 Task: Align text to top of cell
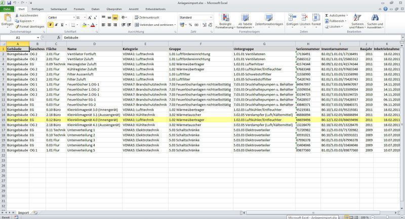[104, 17]
